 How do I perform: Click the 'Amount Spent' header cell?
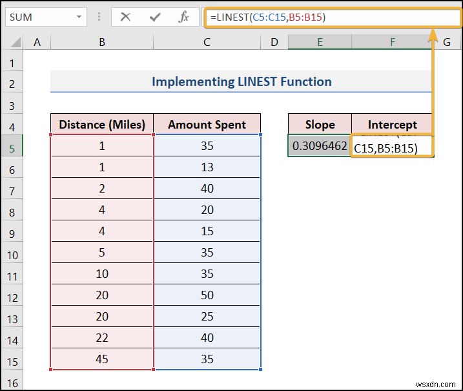click(x=207, y=125)
